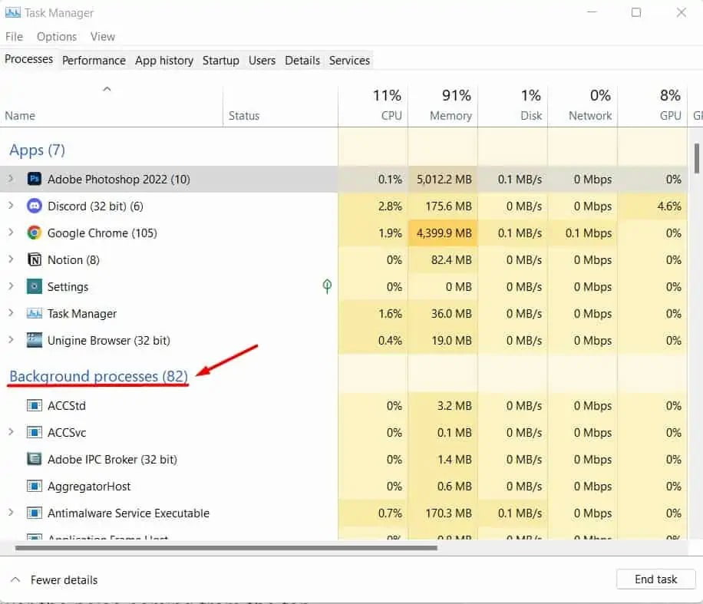The width and height of the screenshot is (703, 604).
Task: Click the green leaf suspended status icon
Action: coord(327,286)
